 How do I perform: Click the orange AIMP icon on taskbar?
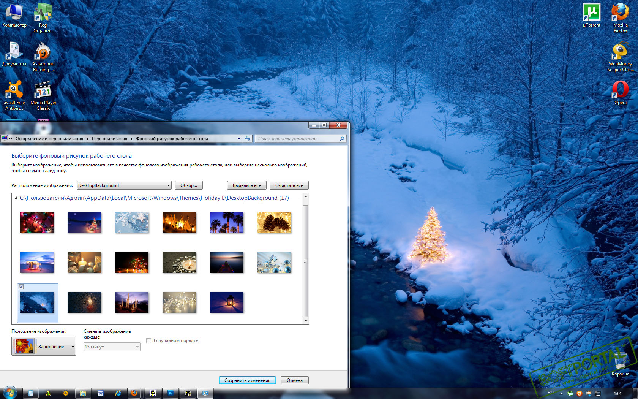pos(66,393)
